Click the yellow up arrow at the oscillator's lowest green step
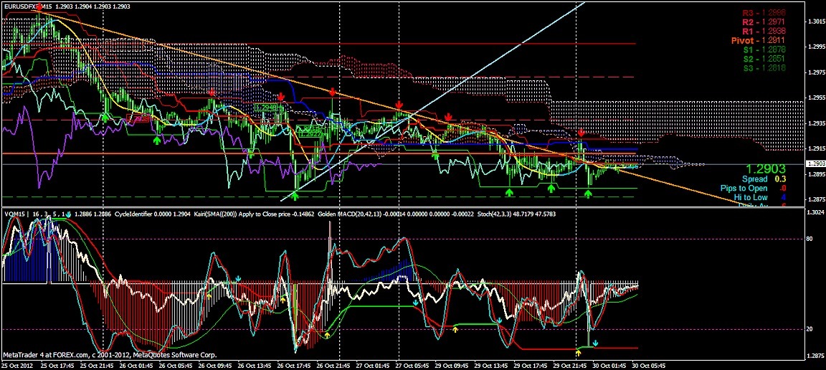Image resolution: width=826 pixels, height=370 pixels. tap(579, 351)
